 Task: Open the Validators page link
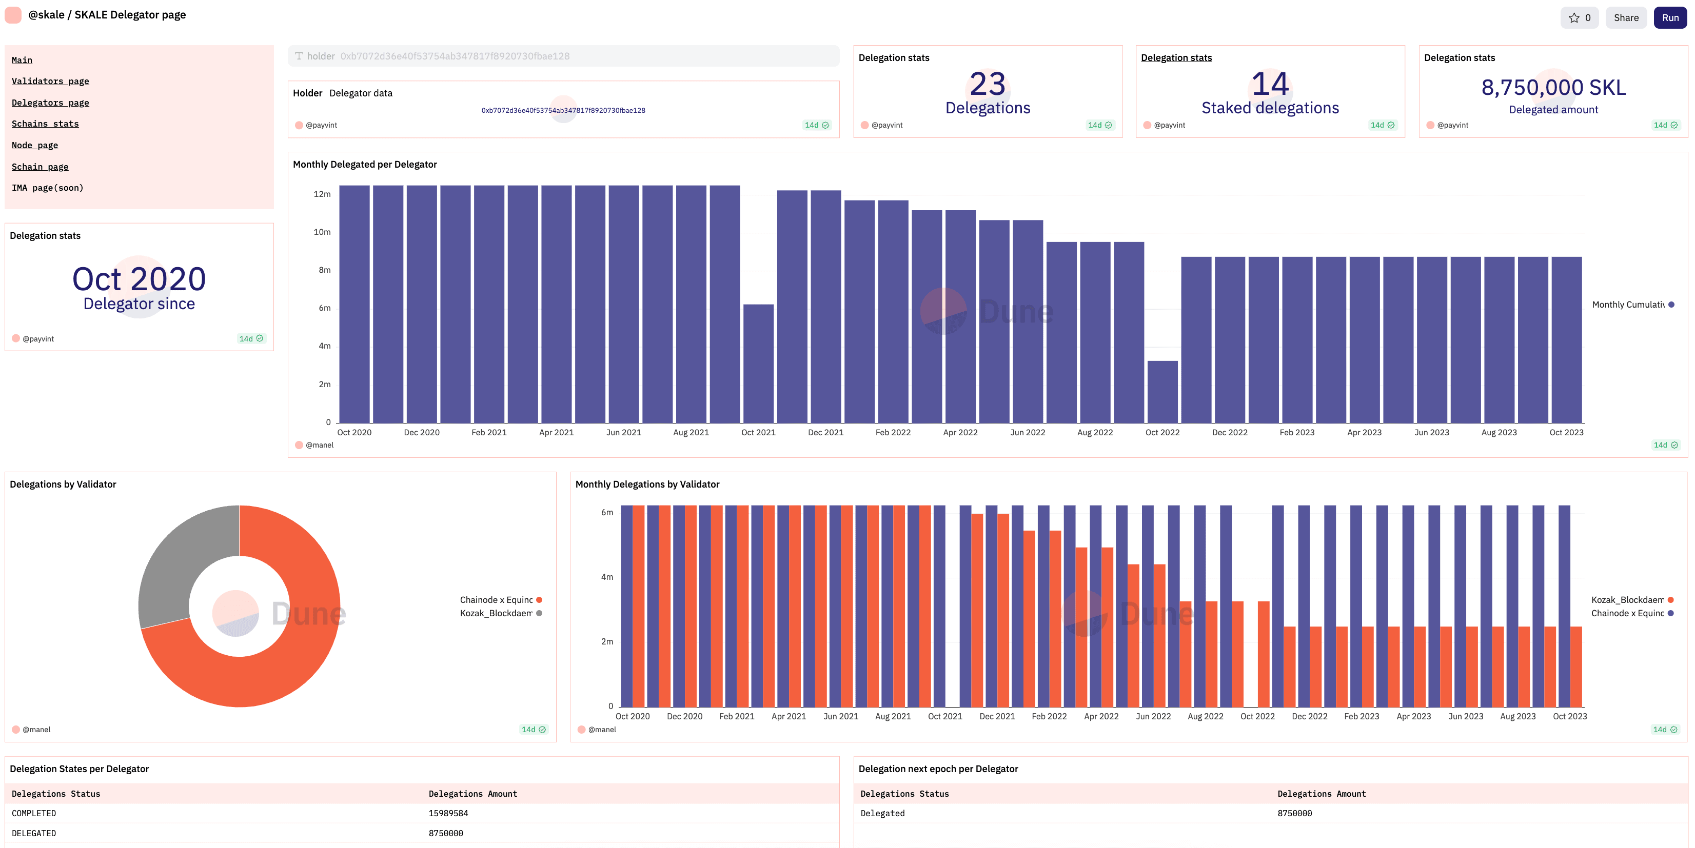pos(50,81)
